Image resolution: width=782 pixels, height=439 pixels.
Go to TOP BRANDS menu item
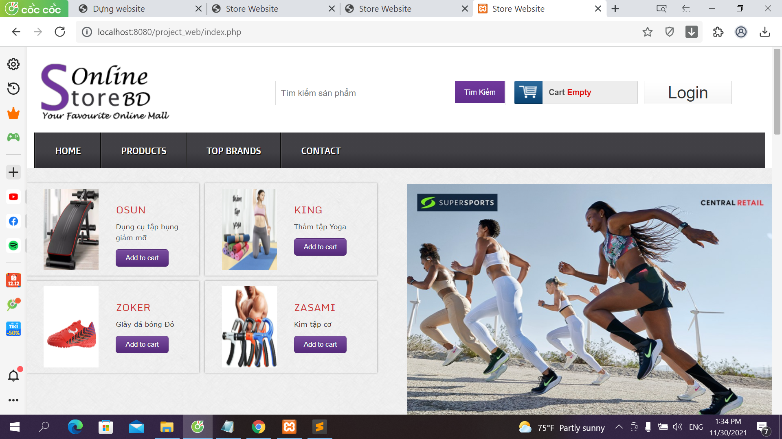[x=233, y=151]
